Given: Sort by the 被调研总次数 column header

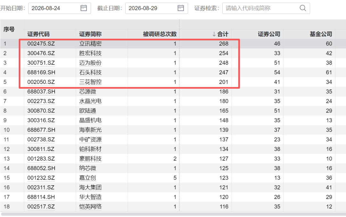Looking at the screenshot, I should pos(160,34).
